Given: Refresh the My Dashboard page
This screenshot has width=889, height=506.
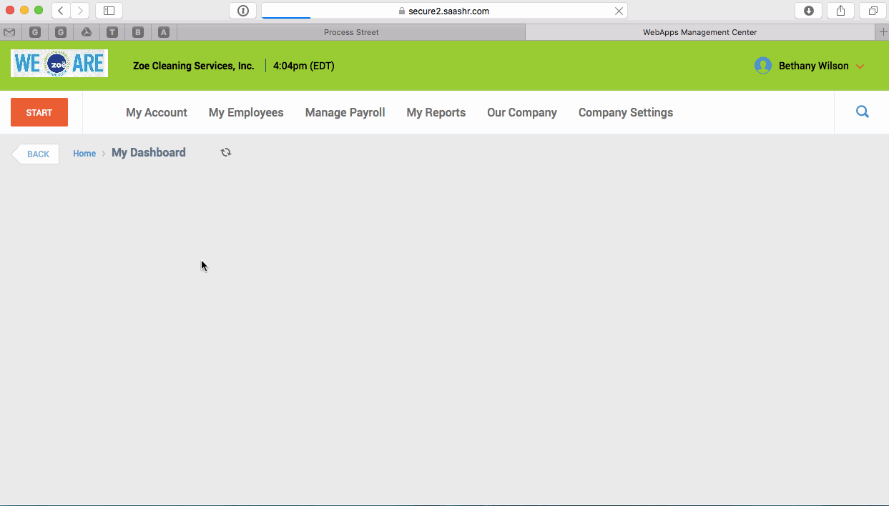Looking at the screenshot, I should [225, 152].
